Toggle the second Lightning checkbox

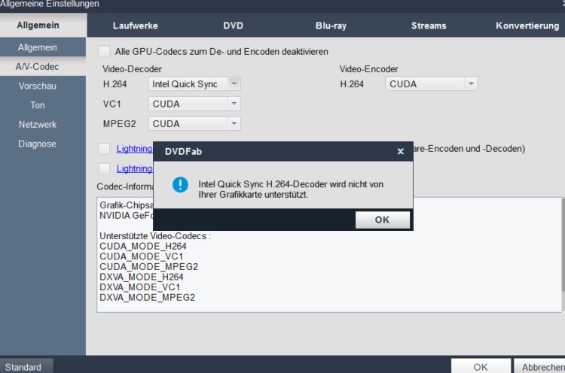(x=104, y=168)
